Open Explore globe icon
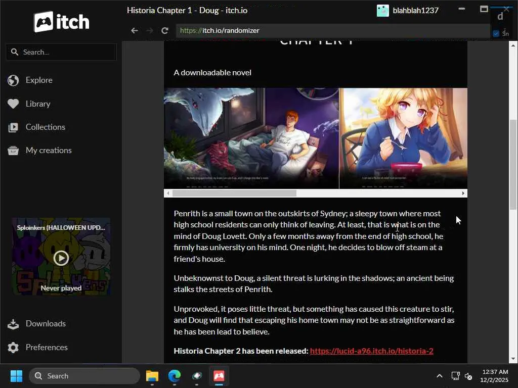The width and height of the screenshot is (518, 388). pyautogui.click(x=13, y=80)
